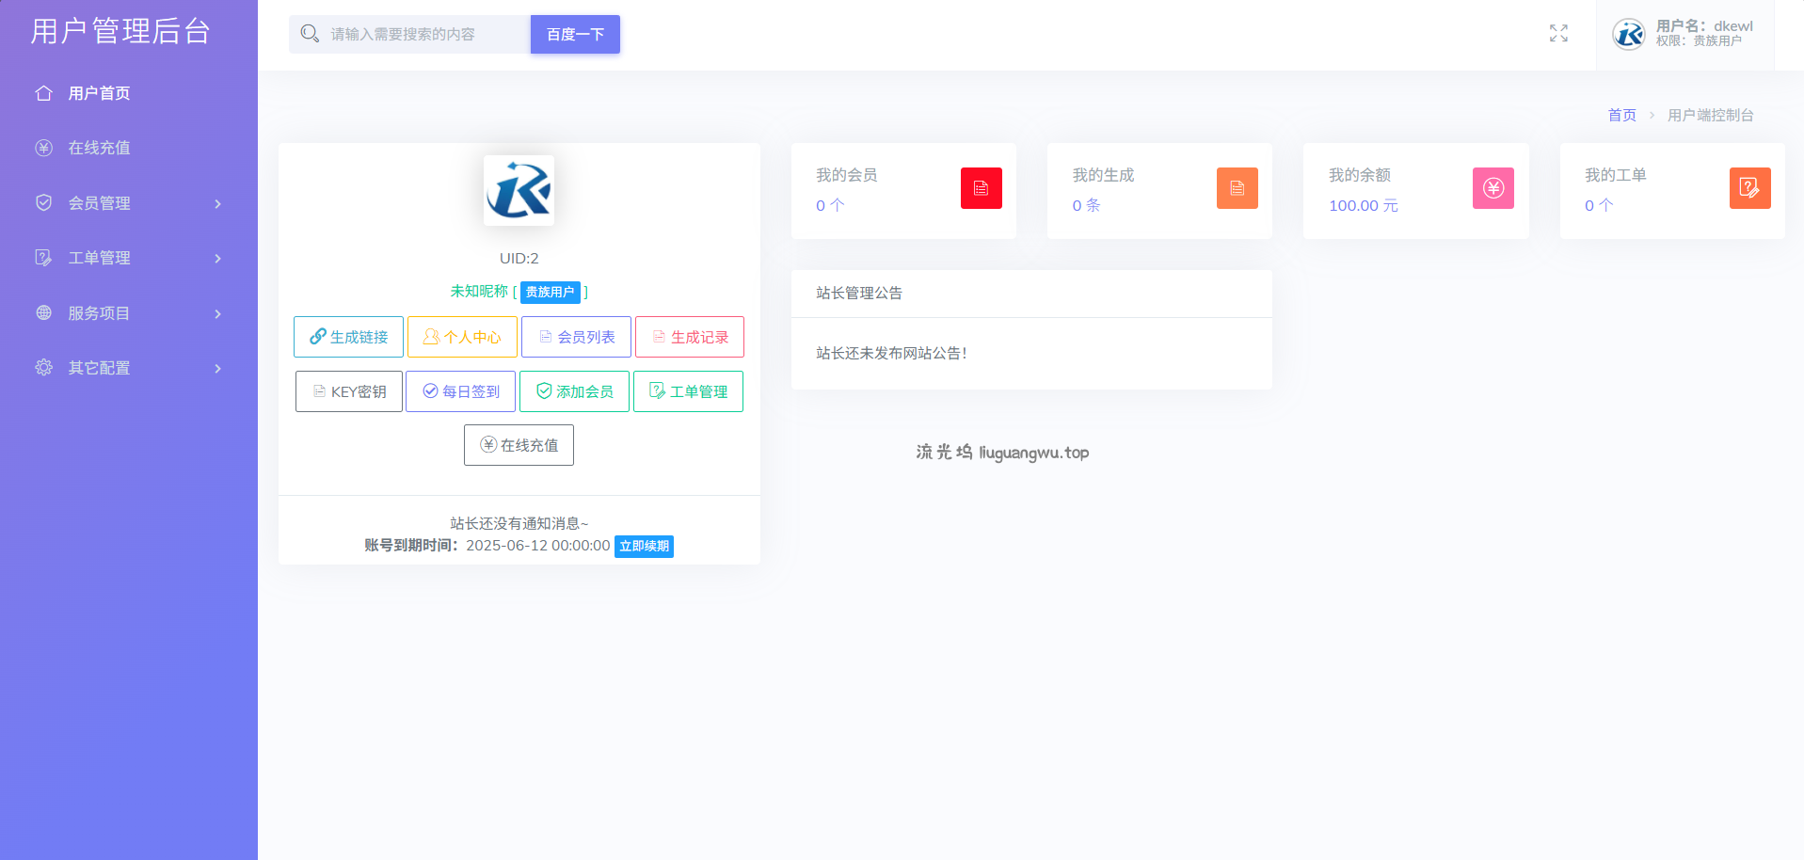Click the pink yuan icon on 我的余额 card
Image resolution: width=1804 pixels, height=860 pixels.
[x=1493, y=188]
